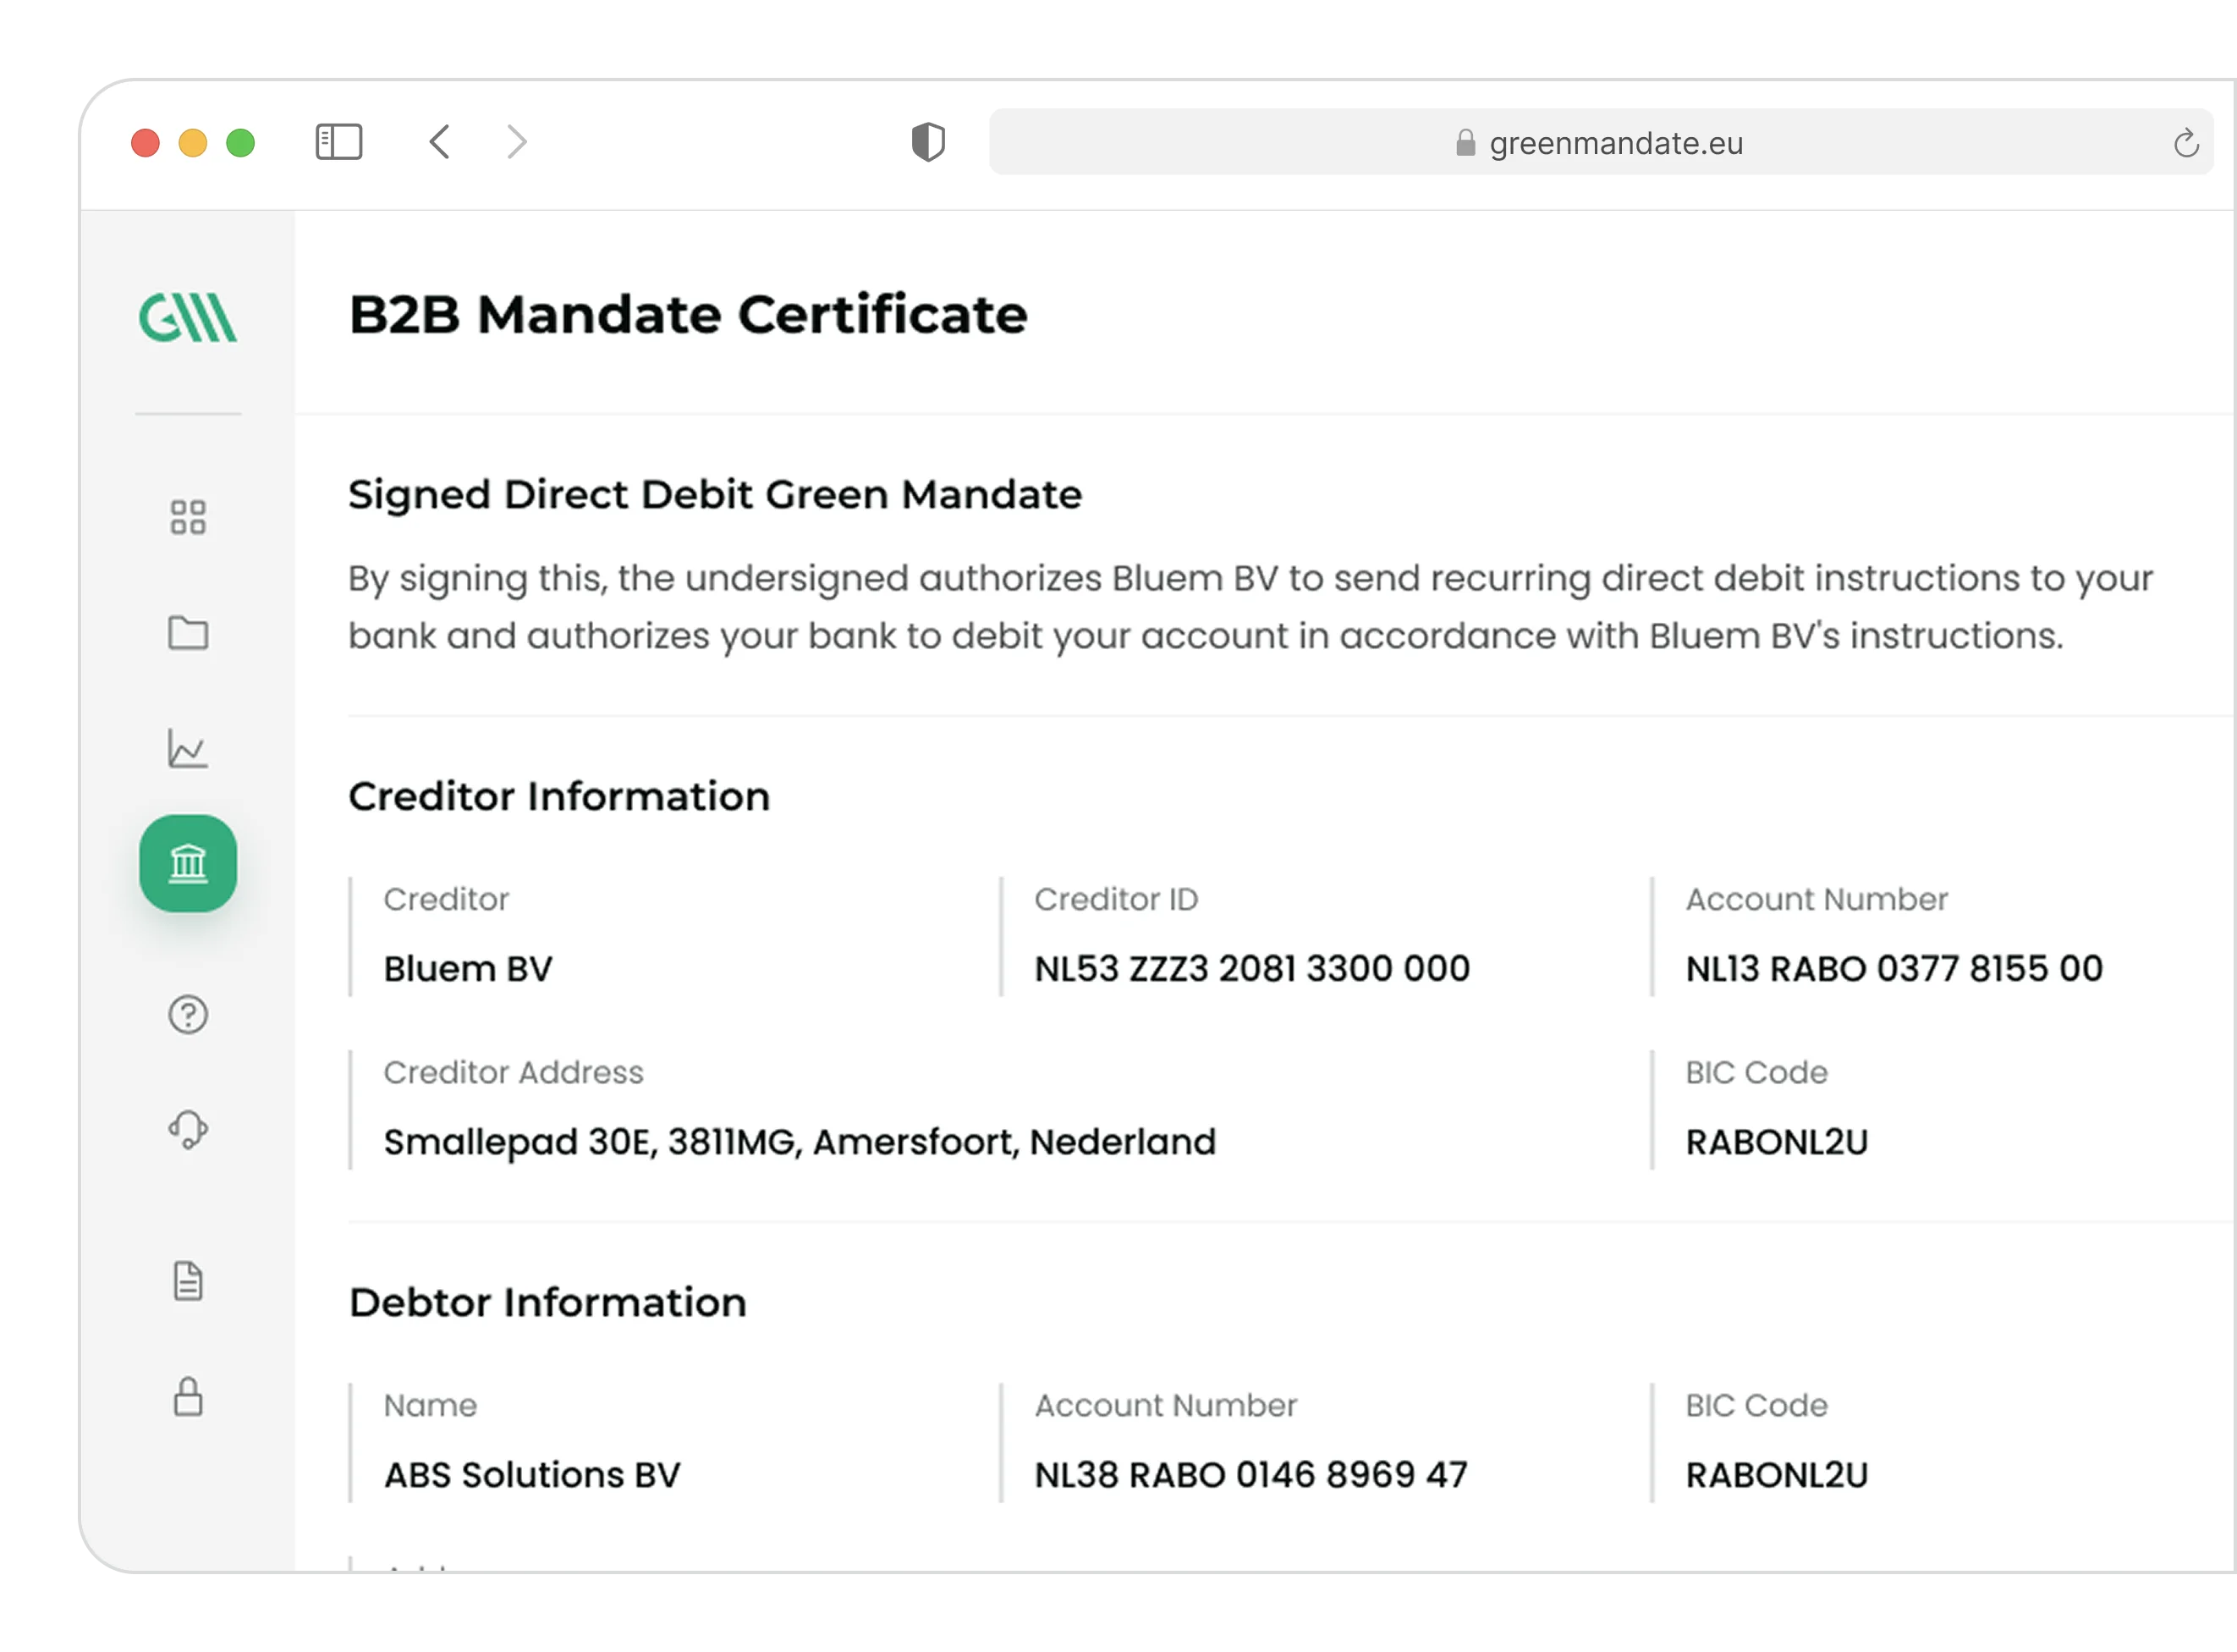Select the bank mandates icon
This screenshot has height=1652, width=2237.
(x=188, y=863)
